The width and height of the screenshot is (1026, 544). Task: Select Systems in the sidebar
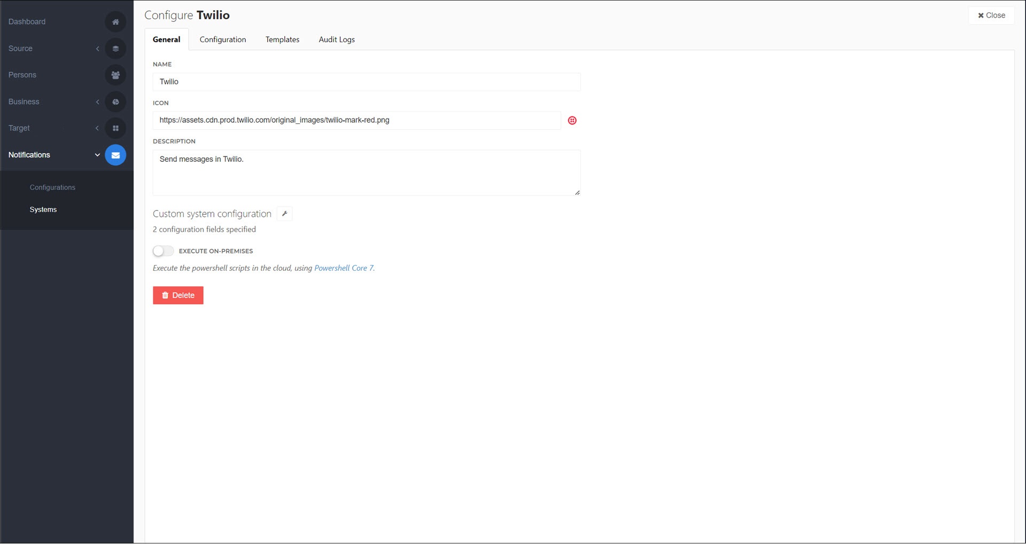[43, 210]
